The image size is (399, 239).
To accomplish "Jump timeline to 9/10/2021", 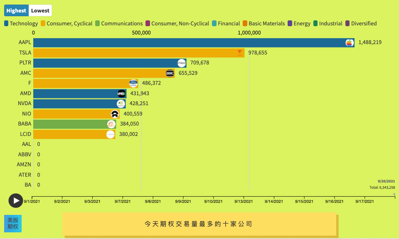I will coord(213,201).
